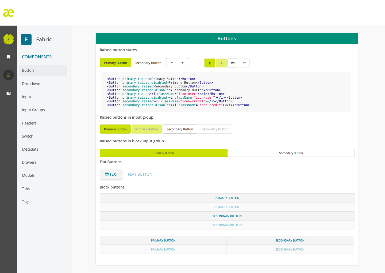Click the flat TEXT button with card icon
Screen dimensions: 385x273
pos(111,174)
